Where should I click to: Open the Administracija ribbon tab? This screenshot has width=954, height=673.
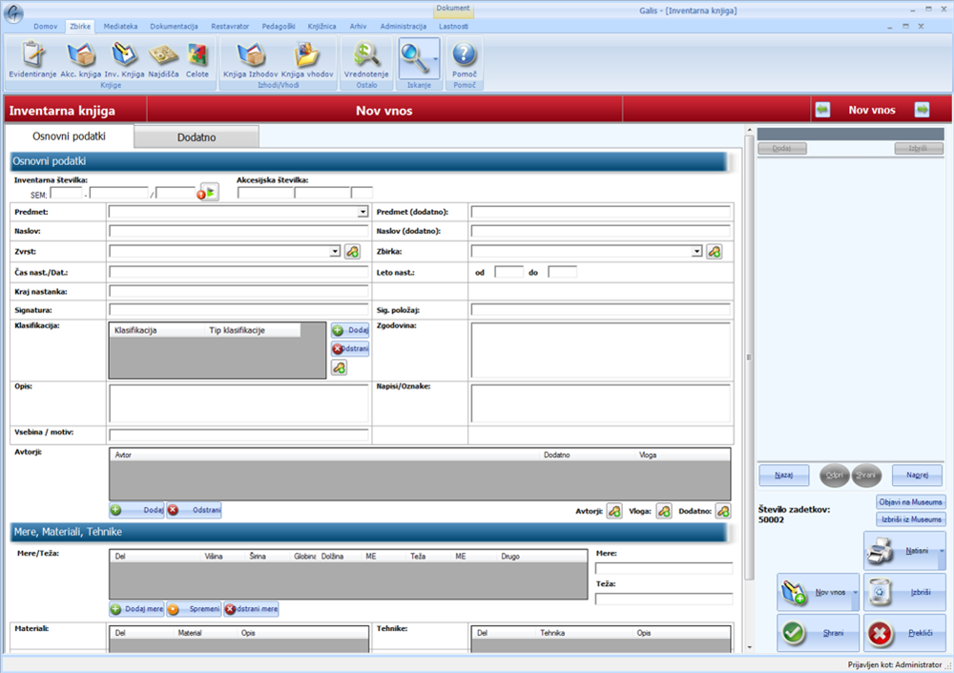tap(403, 26)
